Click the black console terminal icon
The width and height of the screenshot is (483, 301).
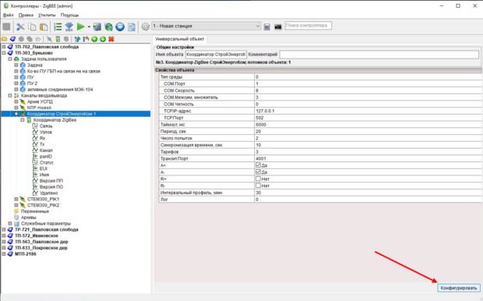pos(278,27)
